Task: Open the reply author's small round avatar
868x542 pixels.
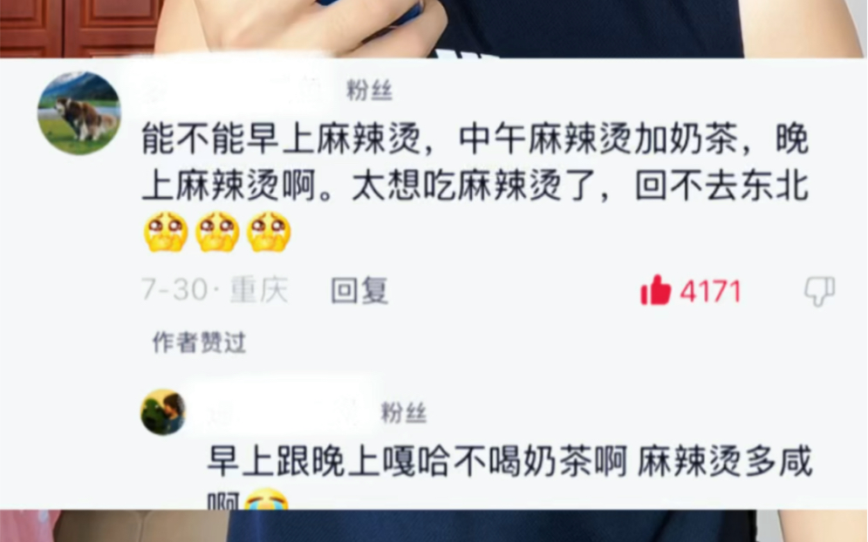Action: (163, 412)
